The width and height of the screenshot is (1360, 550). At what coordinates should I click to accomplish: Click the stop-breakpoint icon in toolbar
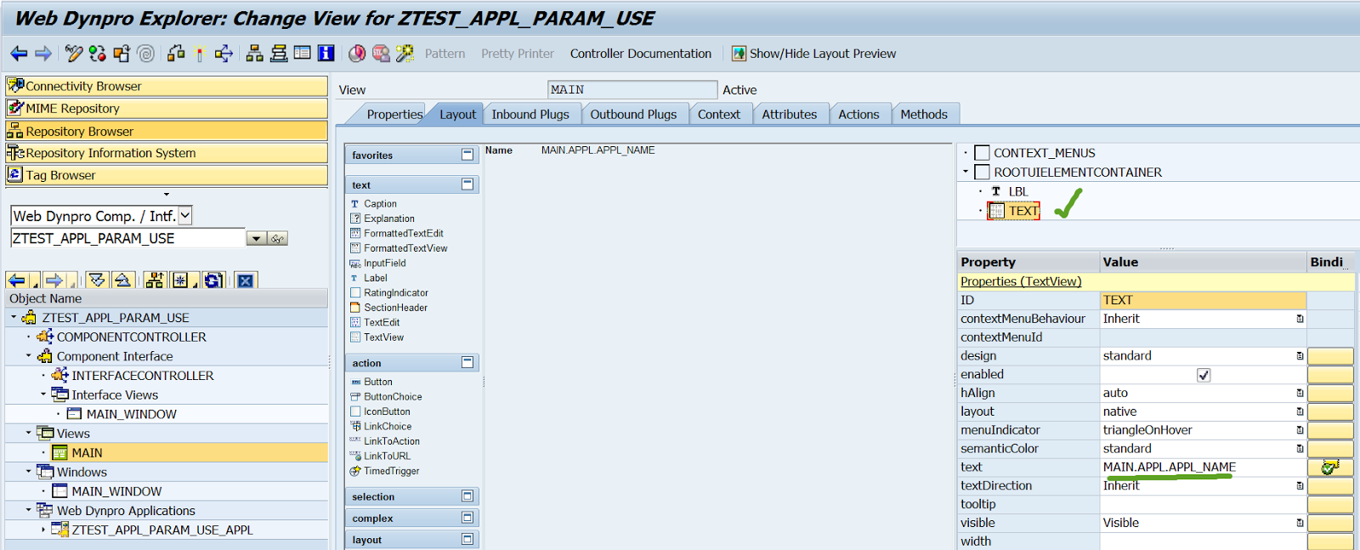381,54
